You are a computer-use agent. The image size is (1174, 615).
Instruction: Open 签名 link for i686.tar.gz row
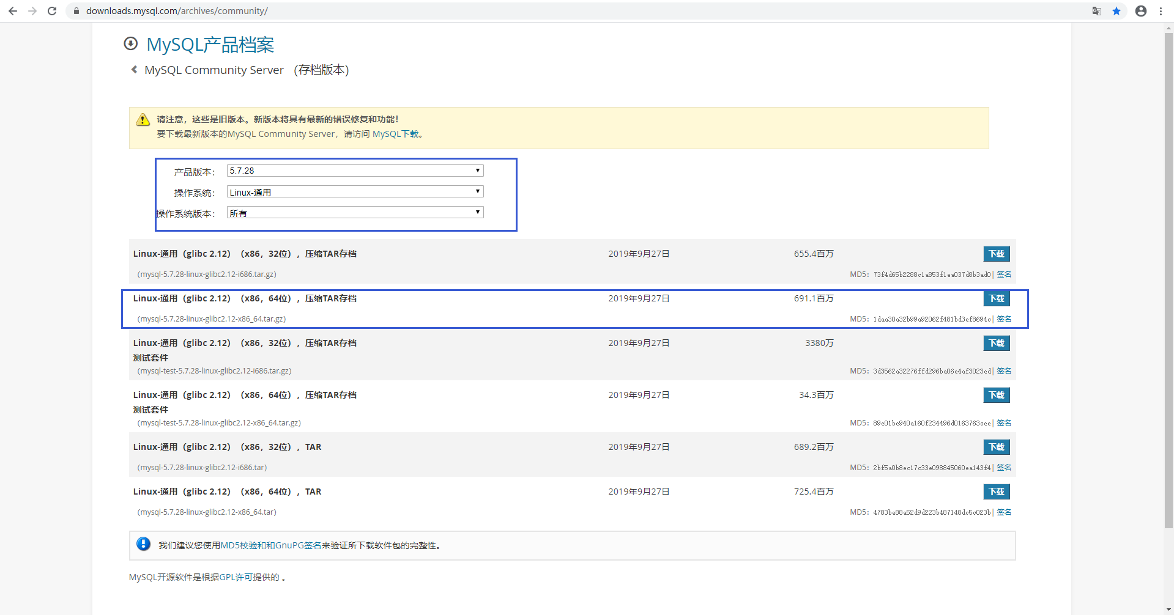click(1004, 274)
